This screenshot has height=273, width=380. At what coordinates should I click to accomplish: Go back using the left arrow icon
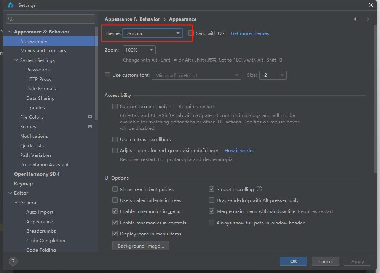356,19
